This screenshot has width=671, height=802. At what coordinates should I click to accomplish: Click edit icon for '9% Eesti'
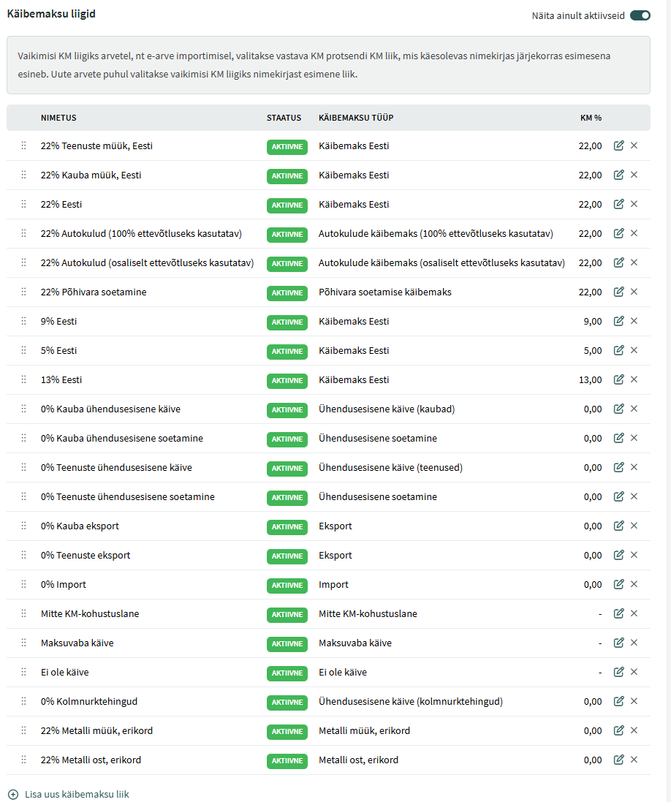click(x=618, y=321)
